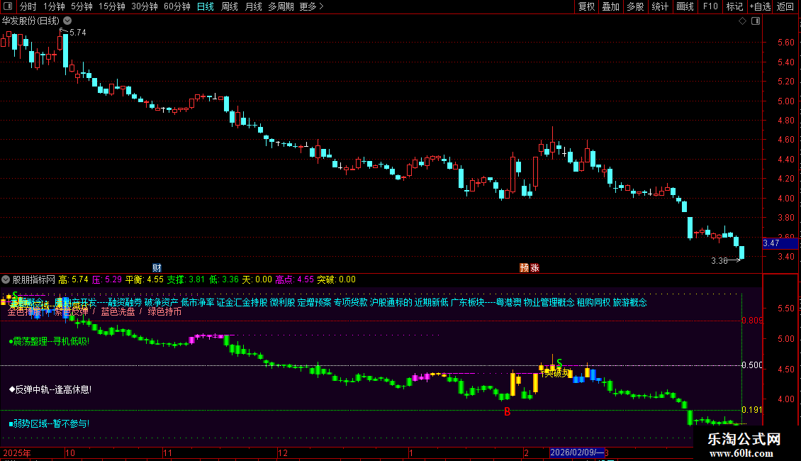The width and height of the screenshot is (801, 461).
Task: Click the 复权 adjustment button
Action: [x=586, y=6]
